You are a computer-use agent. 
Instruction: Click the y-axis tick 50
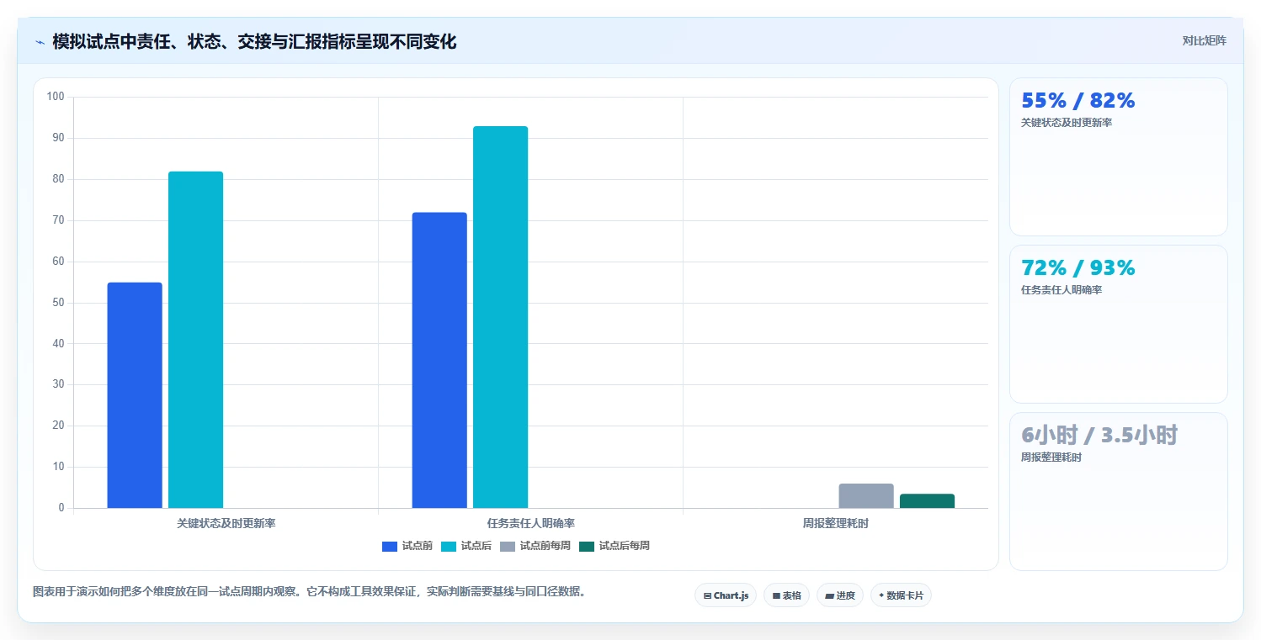(x=58, y=303)
